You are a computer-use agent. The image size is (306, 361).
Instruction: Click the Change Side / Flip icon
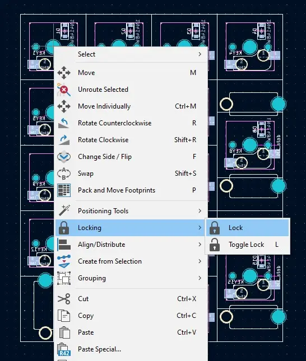64,157
